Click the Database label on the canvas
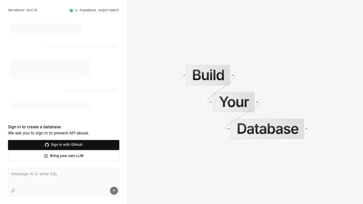This screenshot has width=363, height=204. click(268, 129)
